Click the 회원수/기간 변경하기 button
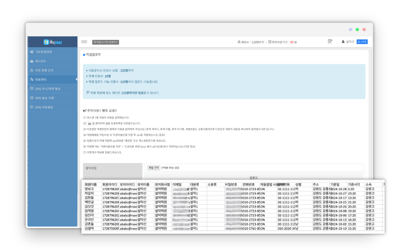 106,42
